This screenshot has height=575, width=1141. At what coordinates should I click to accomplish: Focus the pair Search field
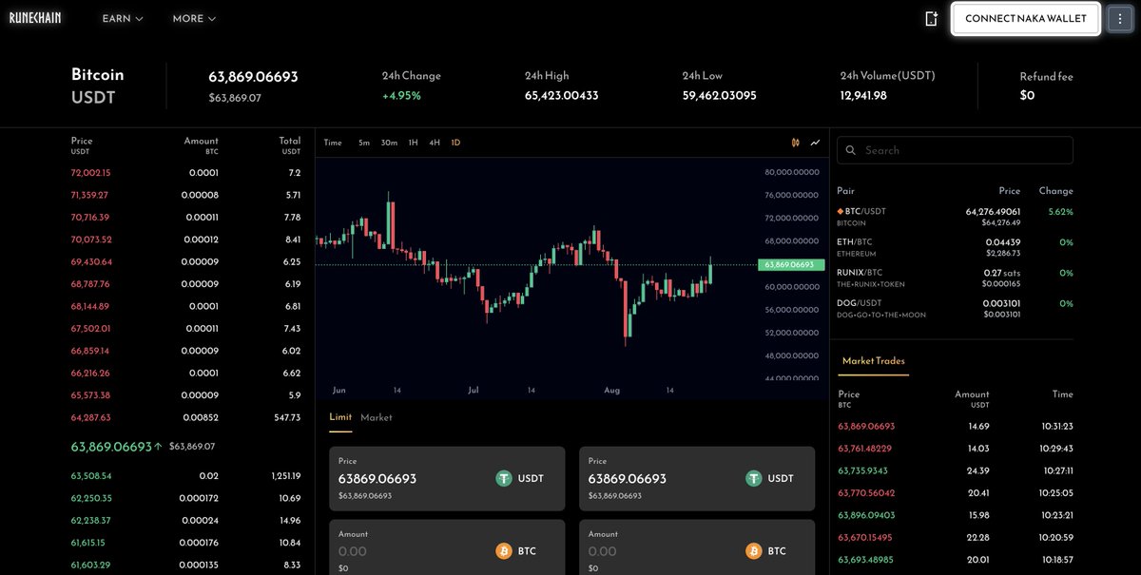pos(955,150)
